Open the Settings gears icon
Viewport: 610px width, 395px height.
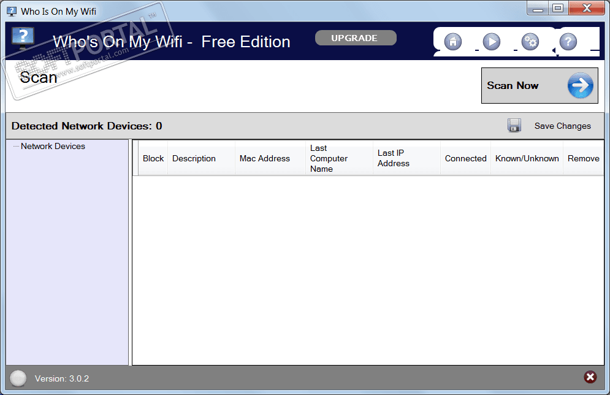pyautogui.click(x=530, y=42)
